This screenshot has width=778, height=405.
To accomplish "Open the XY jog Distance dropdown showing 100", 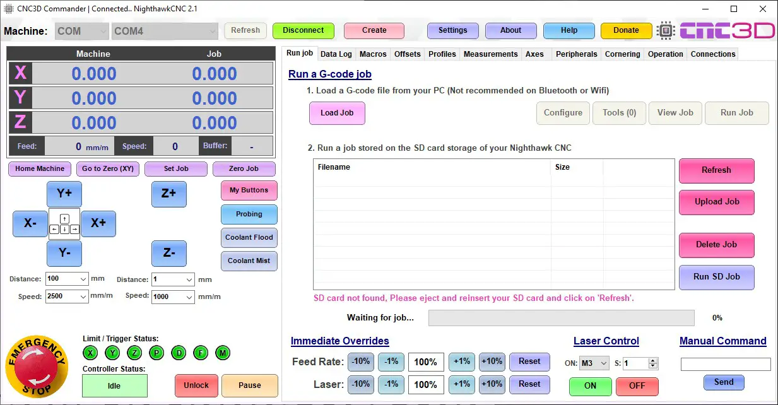I will click(66, 279).
